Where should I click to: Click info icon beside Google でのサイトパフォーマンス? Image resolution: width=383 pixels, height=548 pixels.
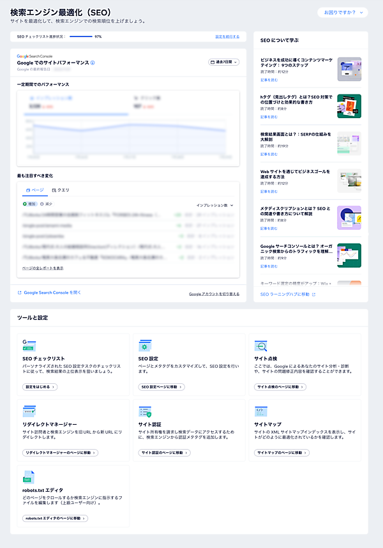93,63
